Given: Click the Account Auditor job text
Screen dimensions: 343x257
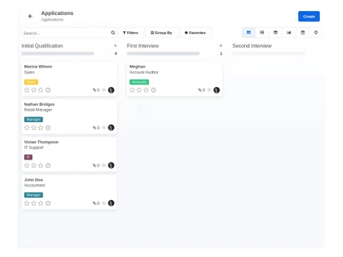Looking at the screenshot, I should pyautogui.click(x=144, y=72).
